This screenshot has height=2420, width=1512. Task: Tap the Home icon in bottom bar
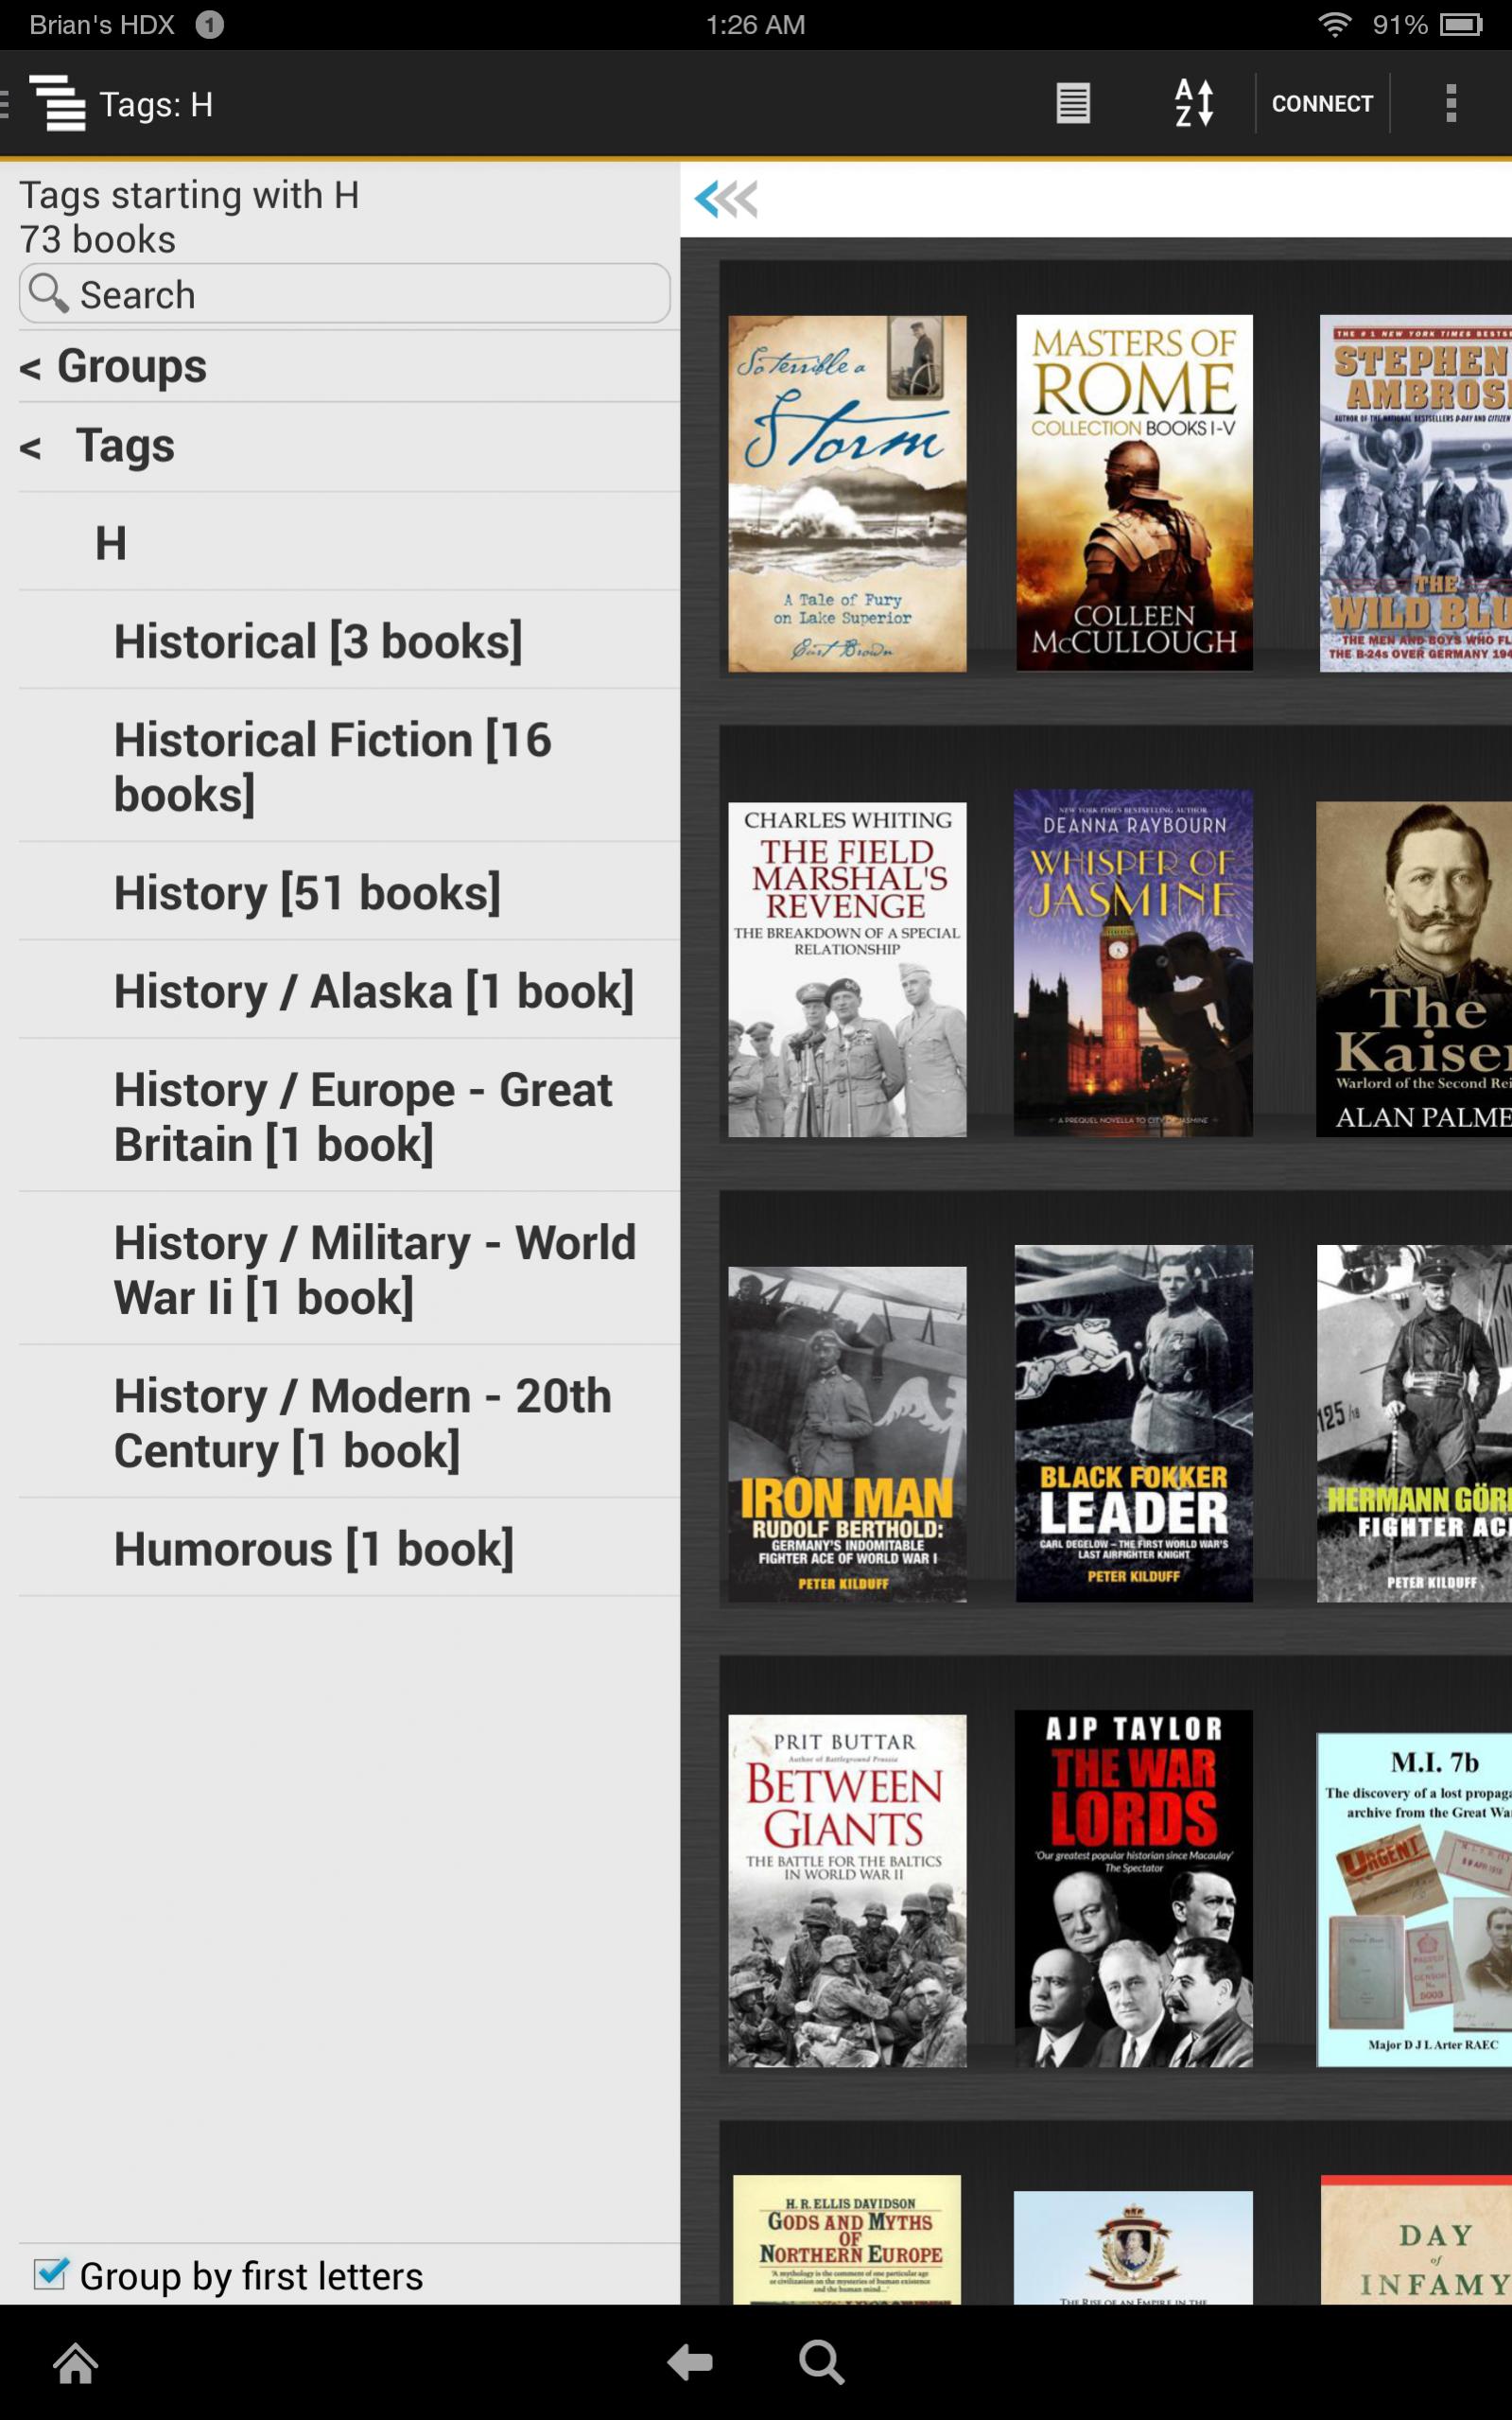[x=76, y=2364]
